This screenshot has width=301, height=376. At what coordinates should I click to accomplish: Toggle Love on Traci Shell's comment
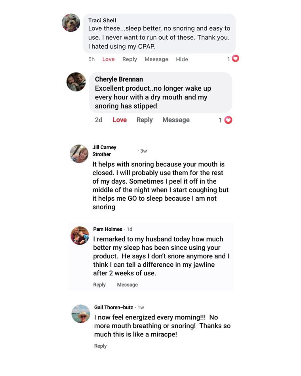[109, 59]
